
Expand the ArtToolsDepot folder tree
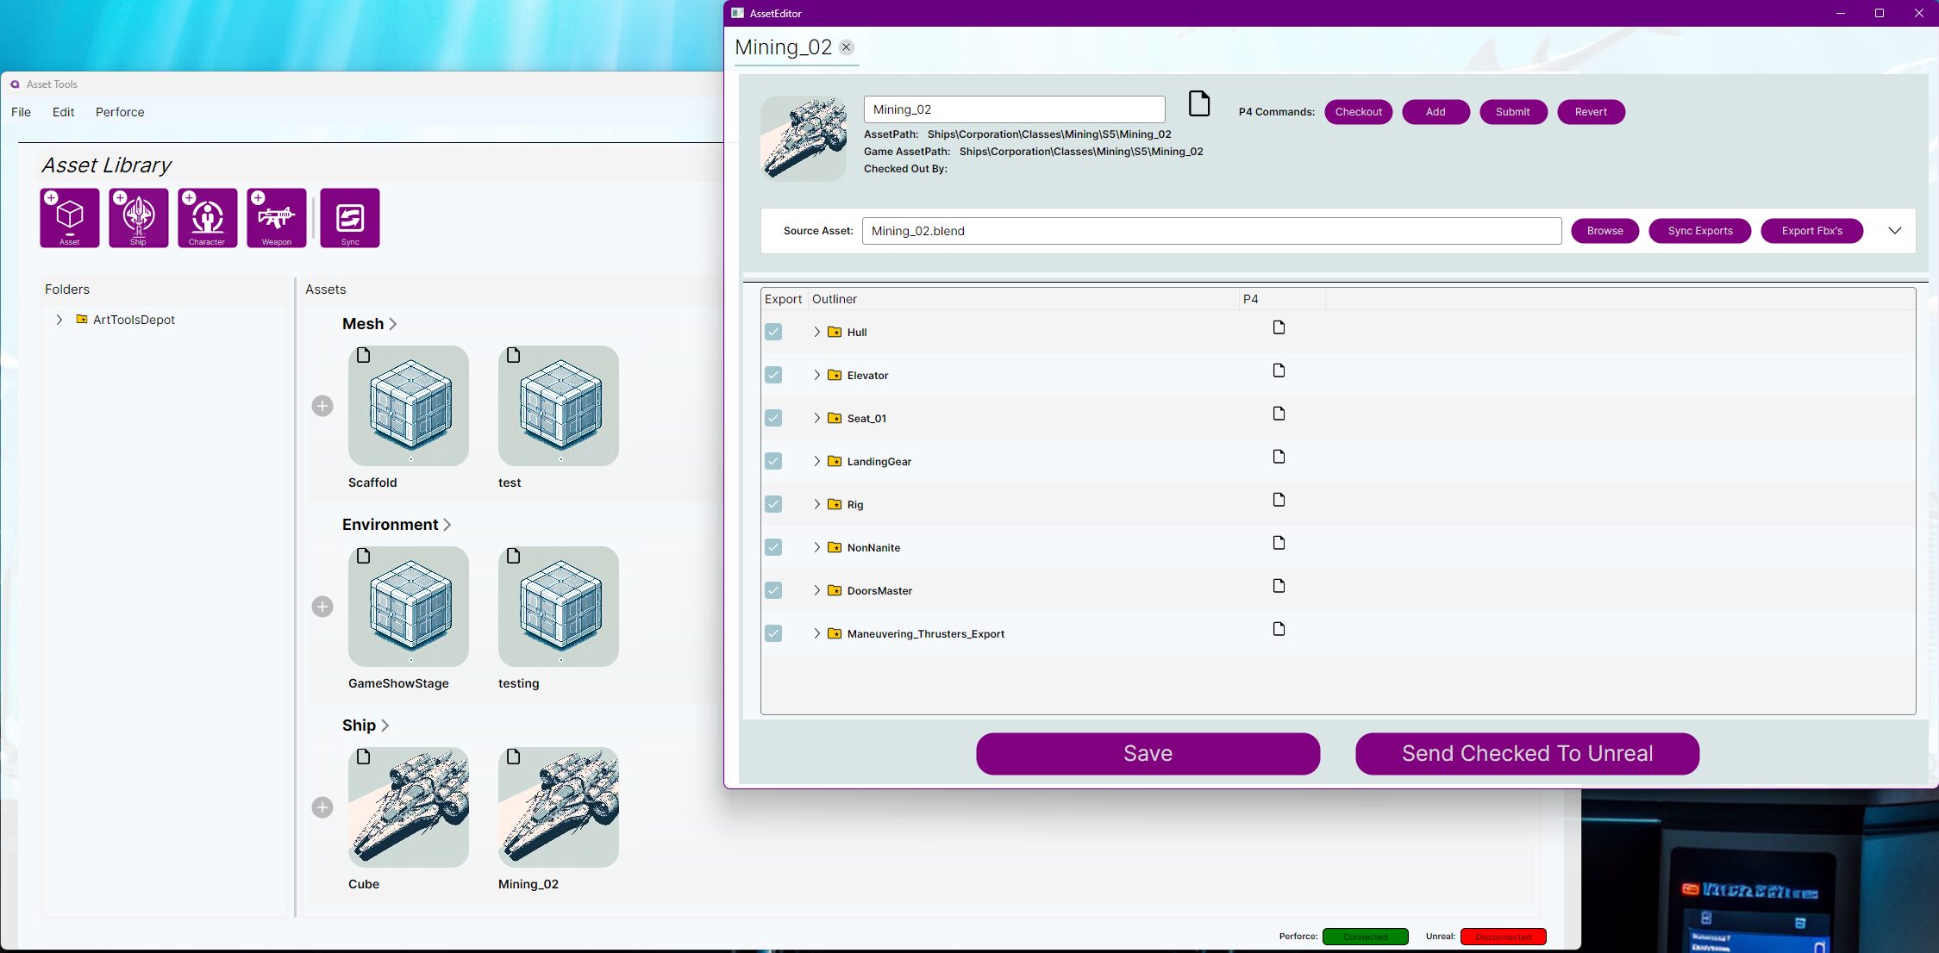pos(59,320)
